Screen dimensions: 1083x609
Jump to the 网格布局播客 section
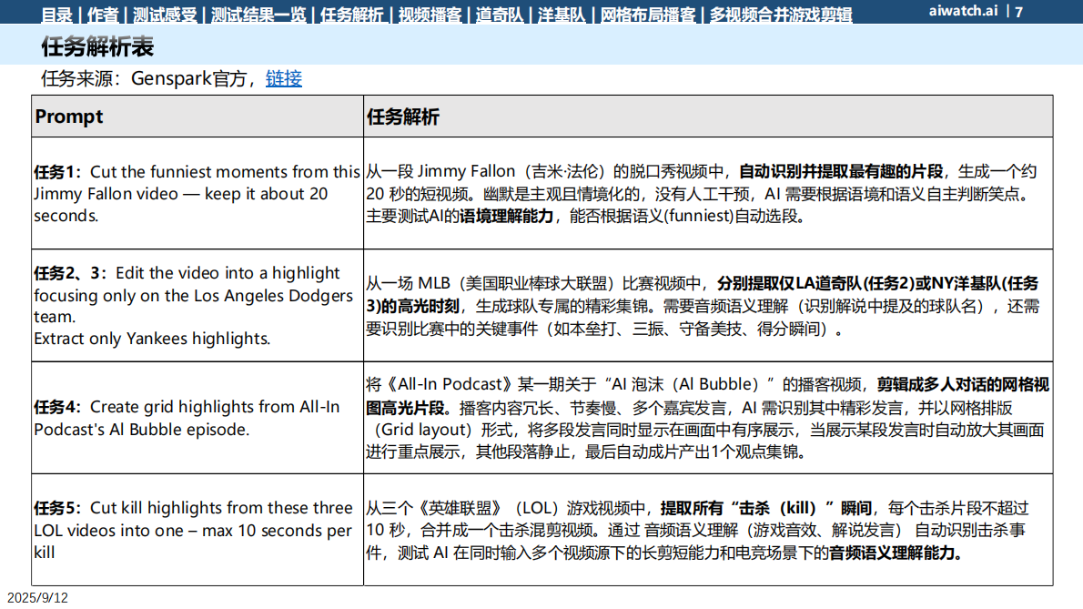point(648,15)
